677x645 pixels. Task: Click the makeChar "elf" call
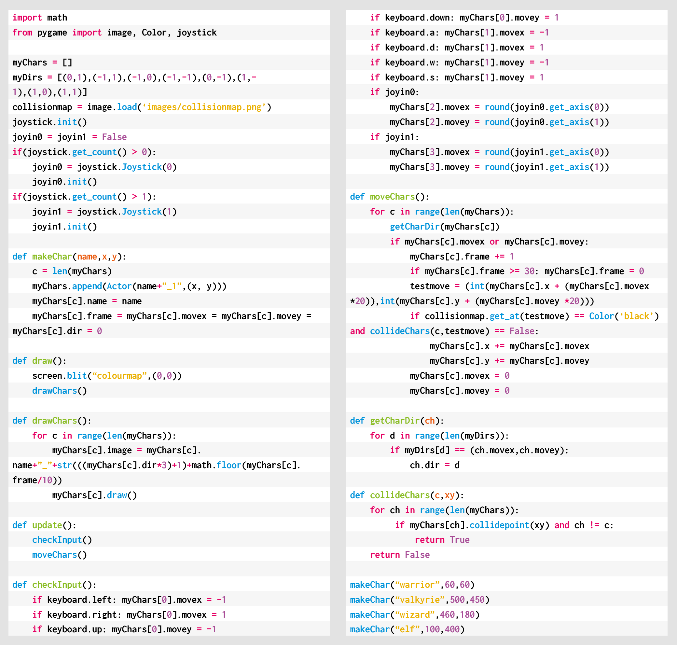click(x=407, y=629)
